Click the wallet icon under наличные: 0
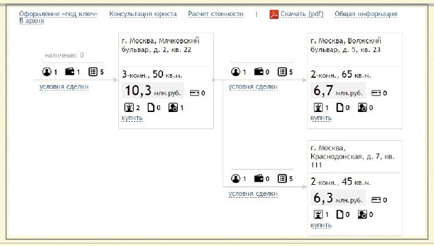The width and height of the screenshot is (434, 246). [x=69, y=72]
